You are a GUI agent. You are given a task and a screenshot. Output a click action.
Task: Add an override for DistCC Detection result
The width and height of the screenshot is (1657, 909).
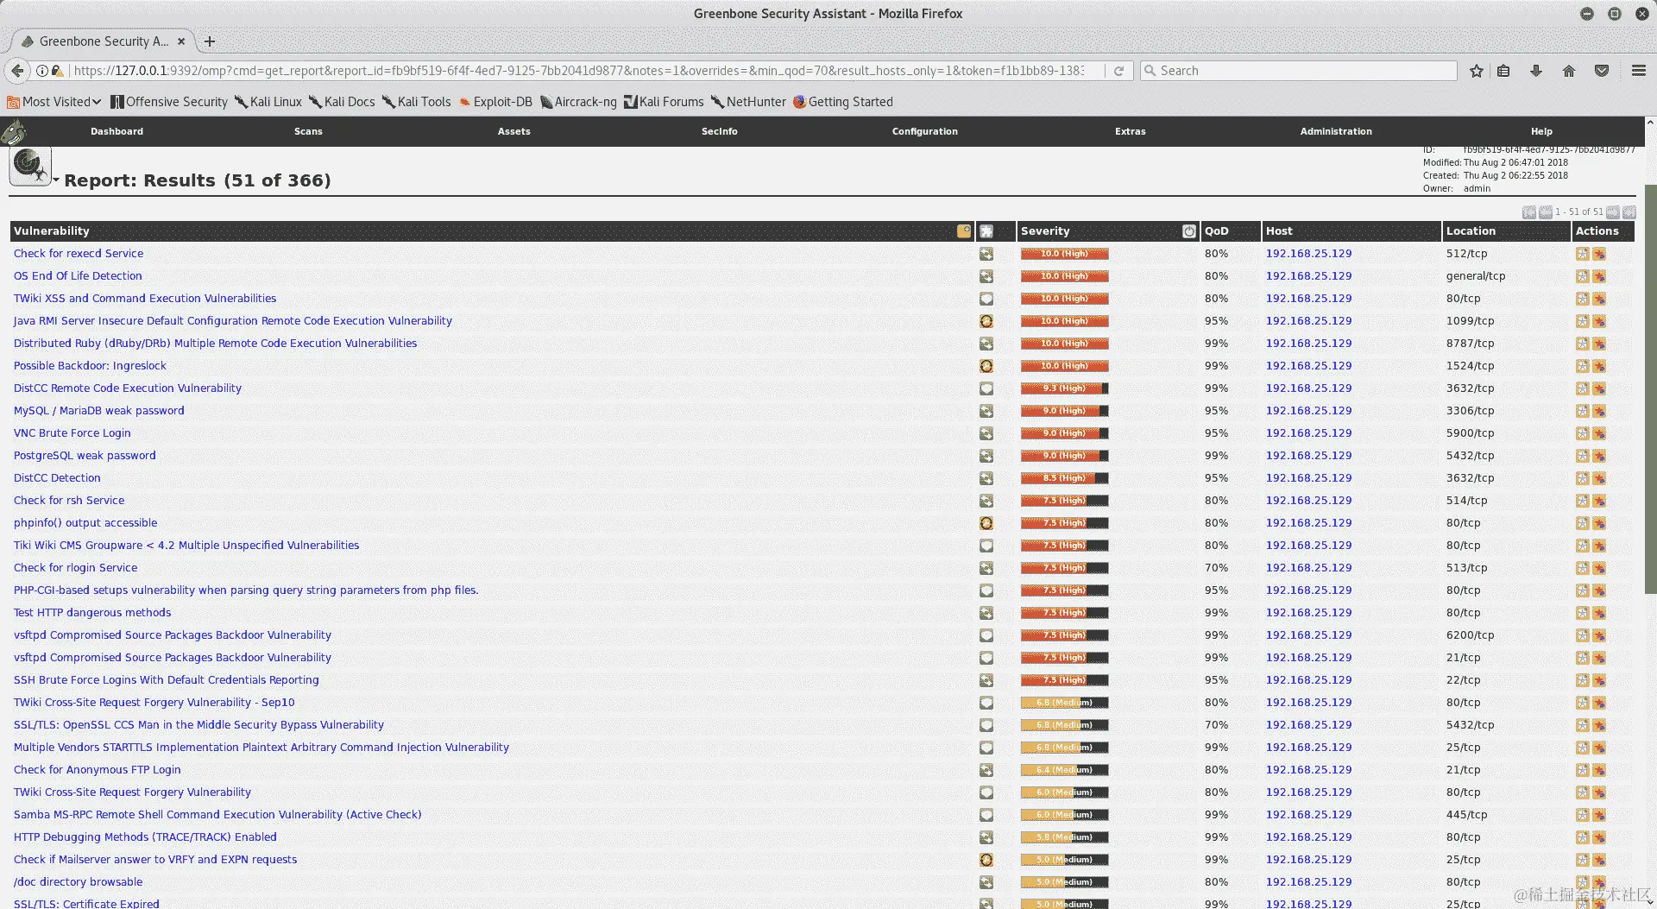pyautogui.click(x=1599, y=478)
